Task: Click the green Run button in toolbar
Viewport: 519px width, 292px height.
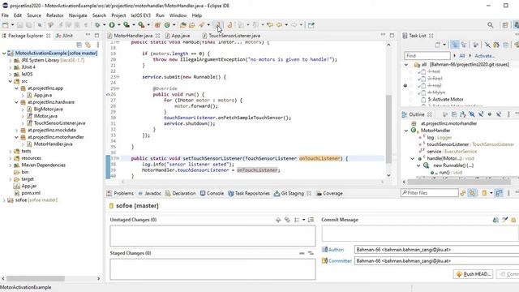Action: point(112,25)
